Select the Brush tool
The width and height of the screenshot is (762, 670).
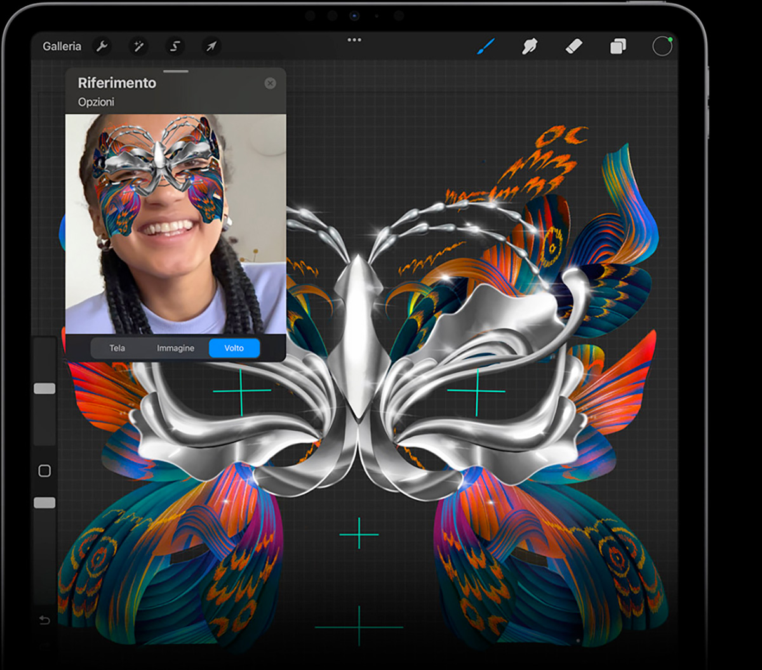click(486, 46)
